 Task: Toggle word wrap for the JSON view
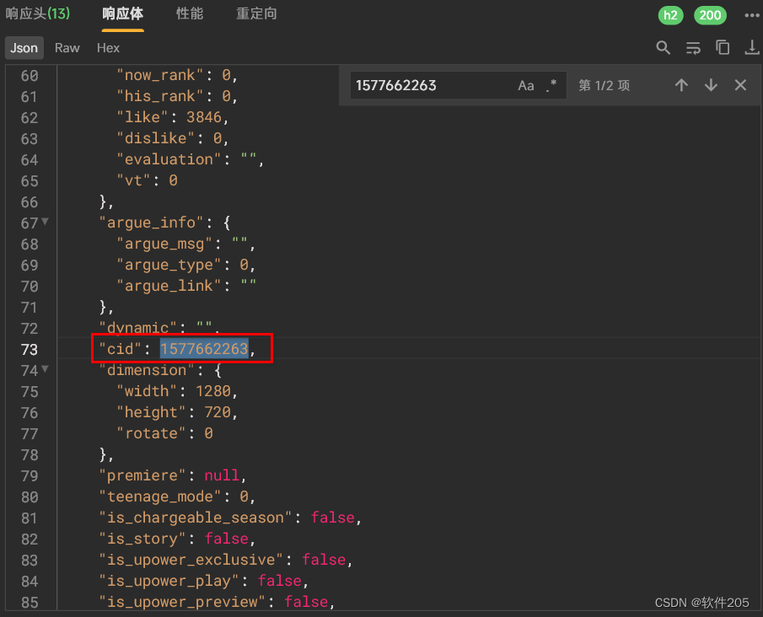click(693, 48)
